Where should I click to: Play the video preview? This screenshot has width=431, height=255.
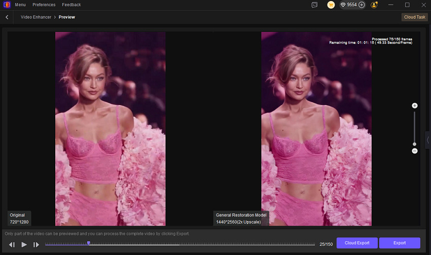[24, 244]
